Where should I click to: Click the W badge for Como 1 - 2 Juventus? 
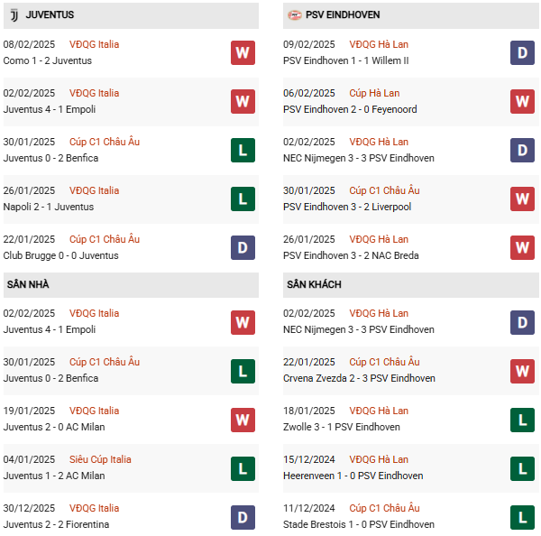click(242, 52)
